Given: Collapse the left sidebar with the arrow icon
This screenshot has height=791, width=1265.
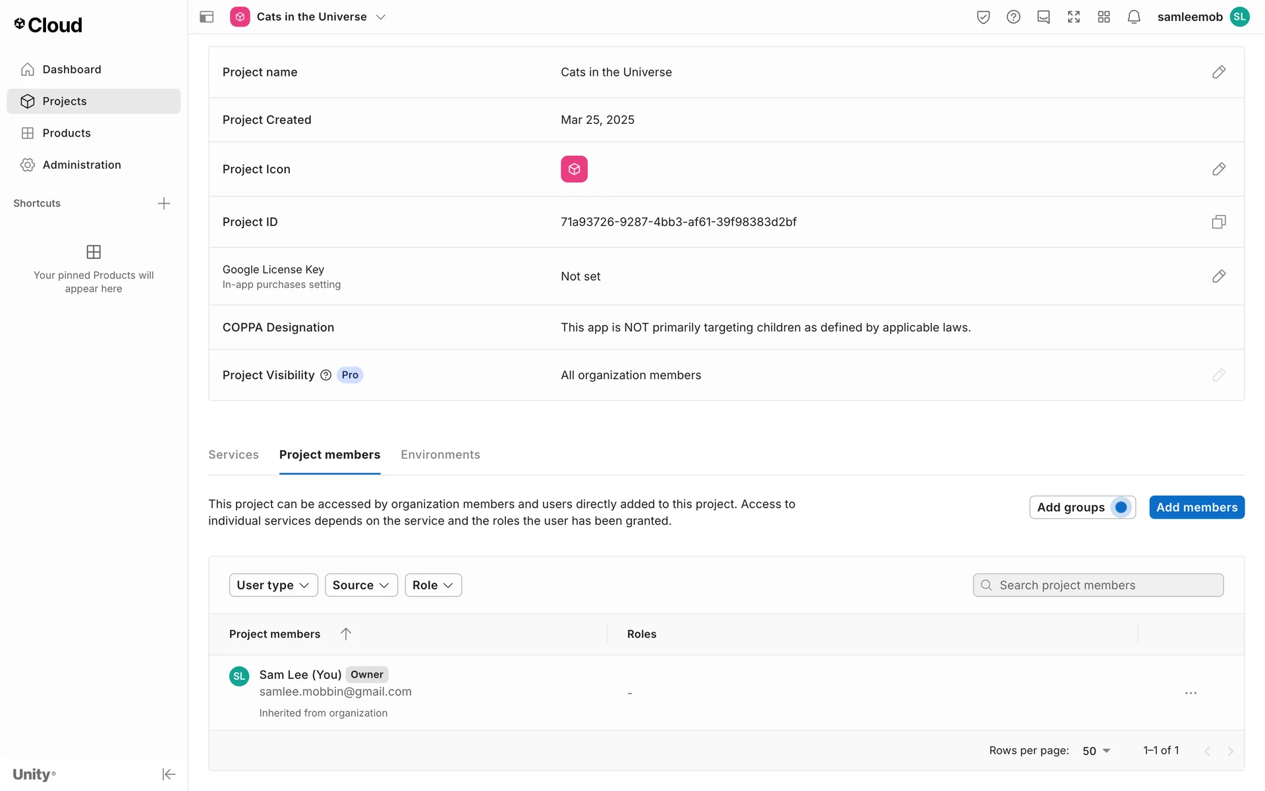Looking at the screenshot, I should click(169, 774).
